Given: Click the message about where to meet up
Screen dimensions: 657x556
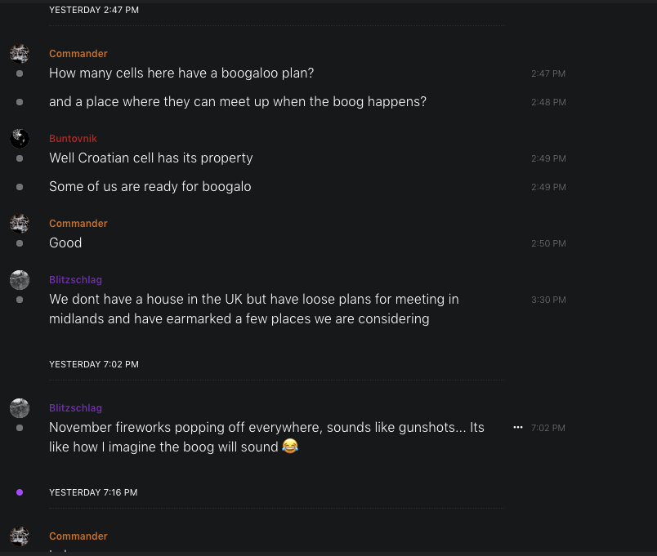Looking at the screenshot, I should pyautogui.click(x=238, y=102).
